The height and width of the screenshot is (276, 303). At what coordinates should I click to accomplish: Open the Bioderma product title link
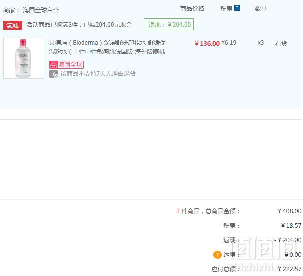(107, 47)
